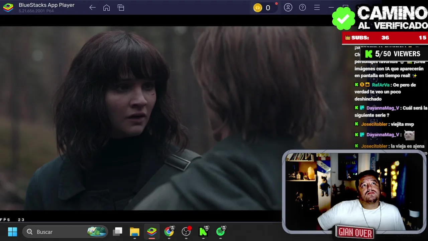The width and height of the screenshot is (428, 241).
Task: Open BlueStacks recent apps icon
Action: coord(121,8)
